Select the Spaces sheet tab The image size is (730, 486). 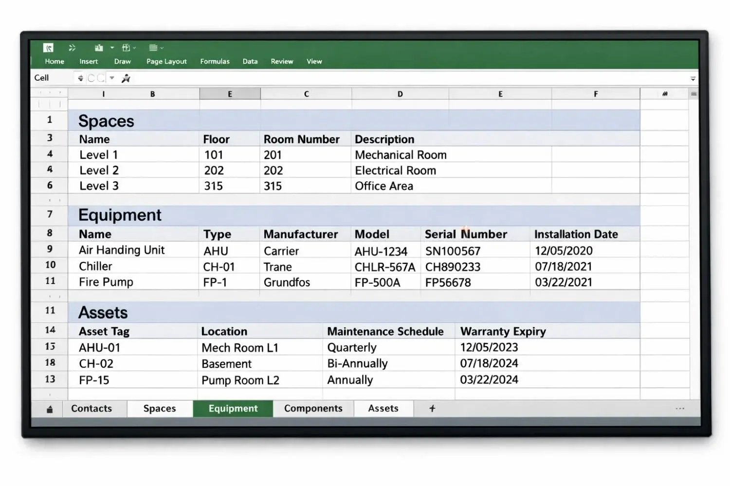click(160, 408)
